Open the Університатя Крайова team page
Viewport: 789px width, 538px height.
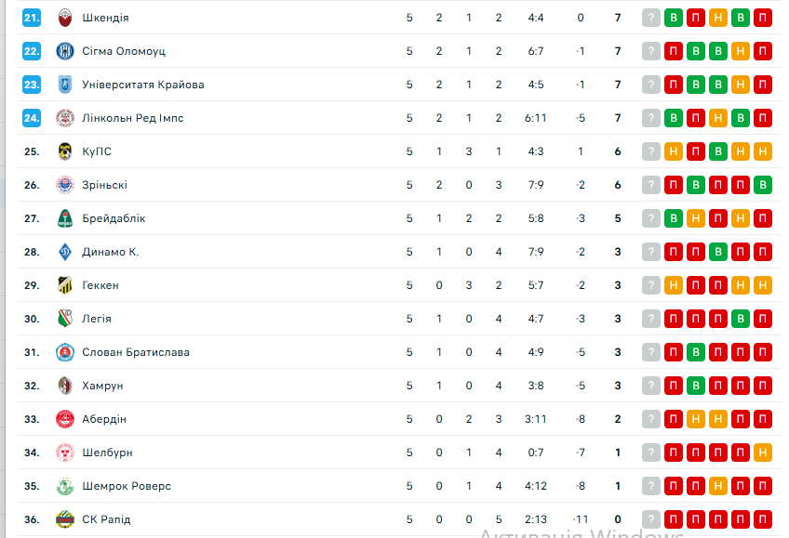click(x=142, y=85)
